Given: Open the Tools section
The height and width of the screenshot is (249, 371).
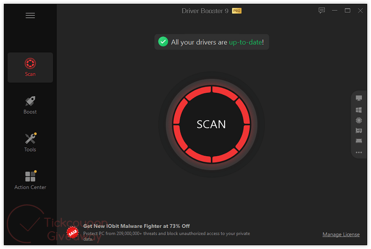Looking at the screenshot, I should [x=30, y=143].
